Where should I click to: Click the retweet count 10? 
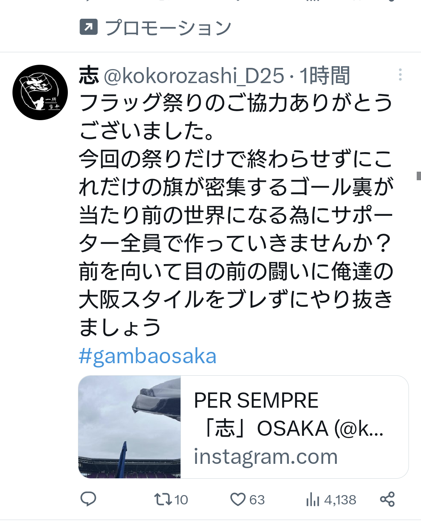pos(181,500)
